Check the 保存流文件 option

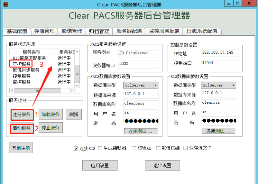[x=186, y=148]
